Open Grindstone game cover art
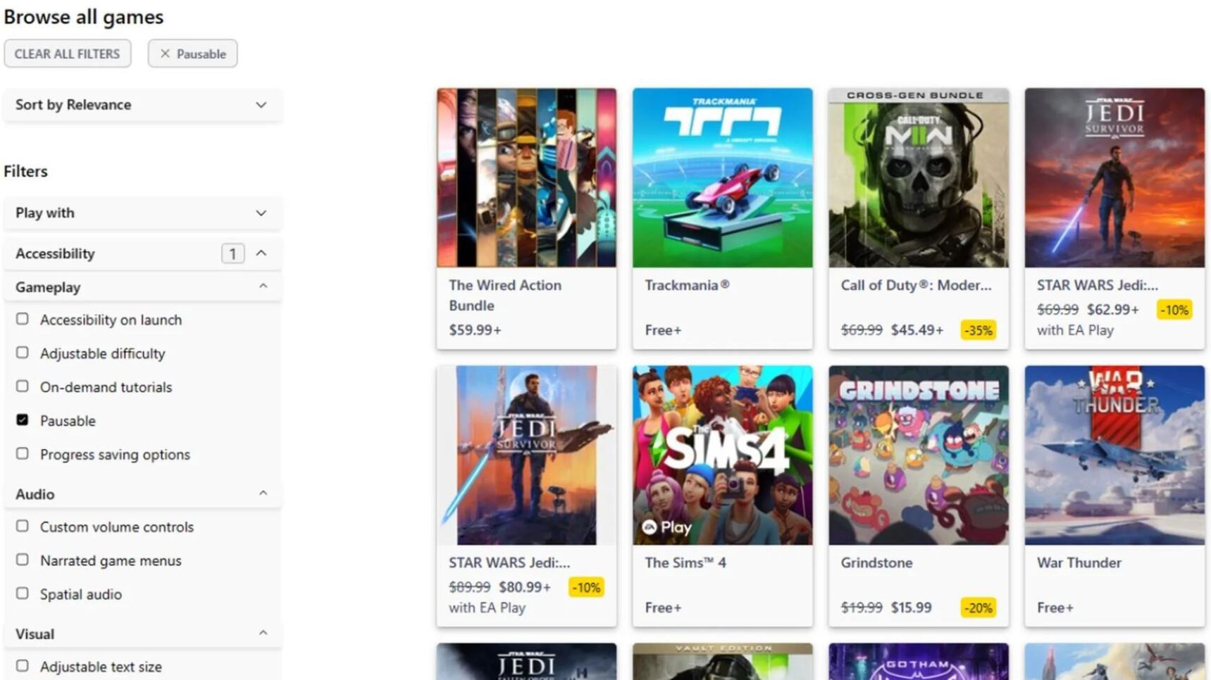Viewport: 1211px width, 680px height. pos(919,455)
